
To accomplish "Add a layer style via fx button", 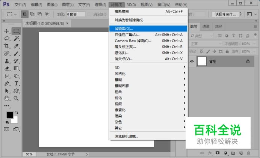I will (210, 153).
